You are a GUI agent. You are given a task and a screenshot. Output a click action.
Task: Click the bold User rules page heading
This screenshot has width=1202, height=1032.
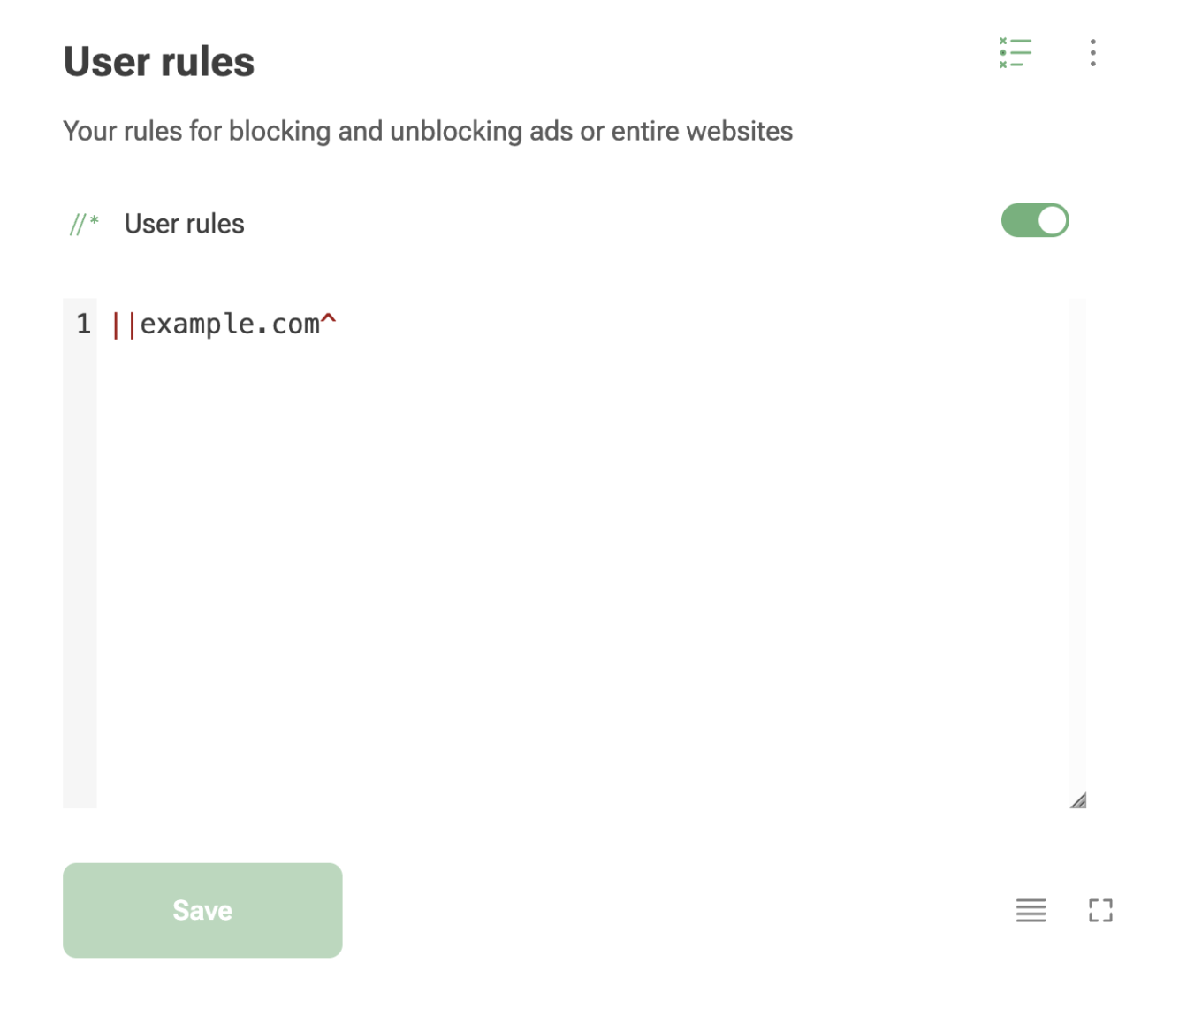pos(159,62)
